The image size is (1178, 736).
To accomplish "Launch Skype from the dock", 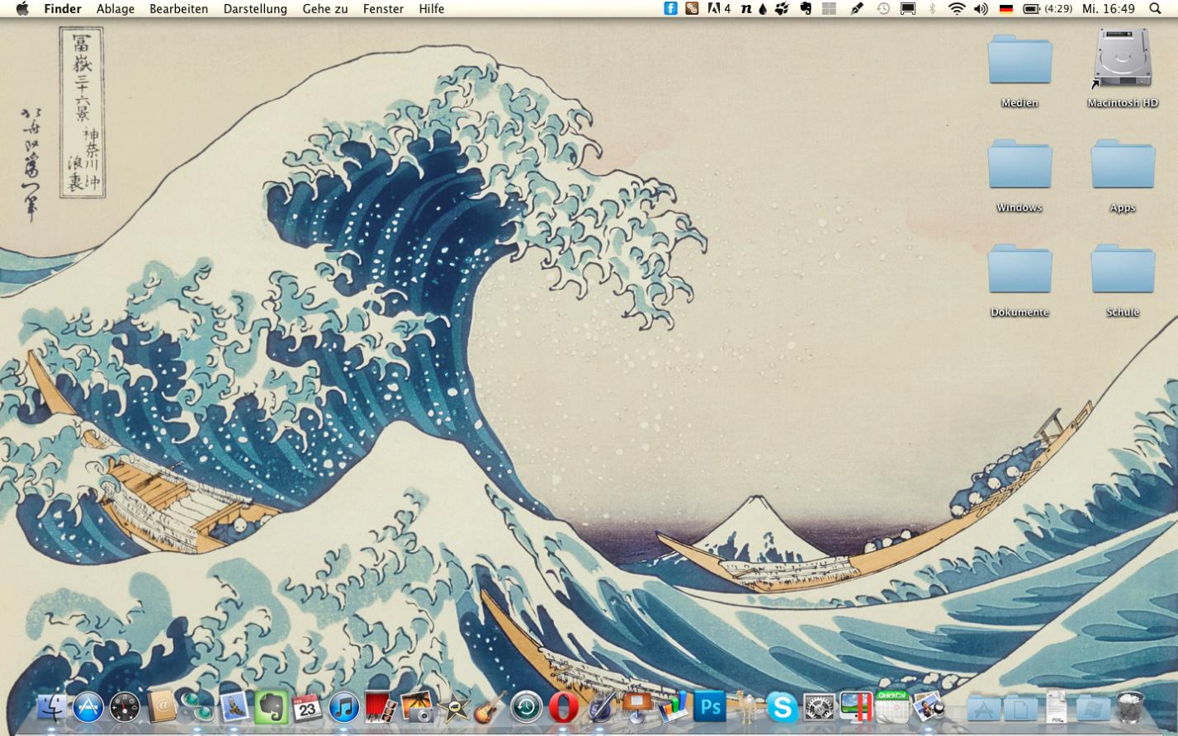I will (782, 708).
